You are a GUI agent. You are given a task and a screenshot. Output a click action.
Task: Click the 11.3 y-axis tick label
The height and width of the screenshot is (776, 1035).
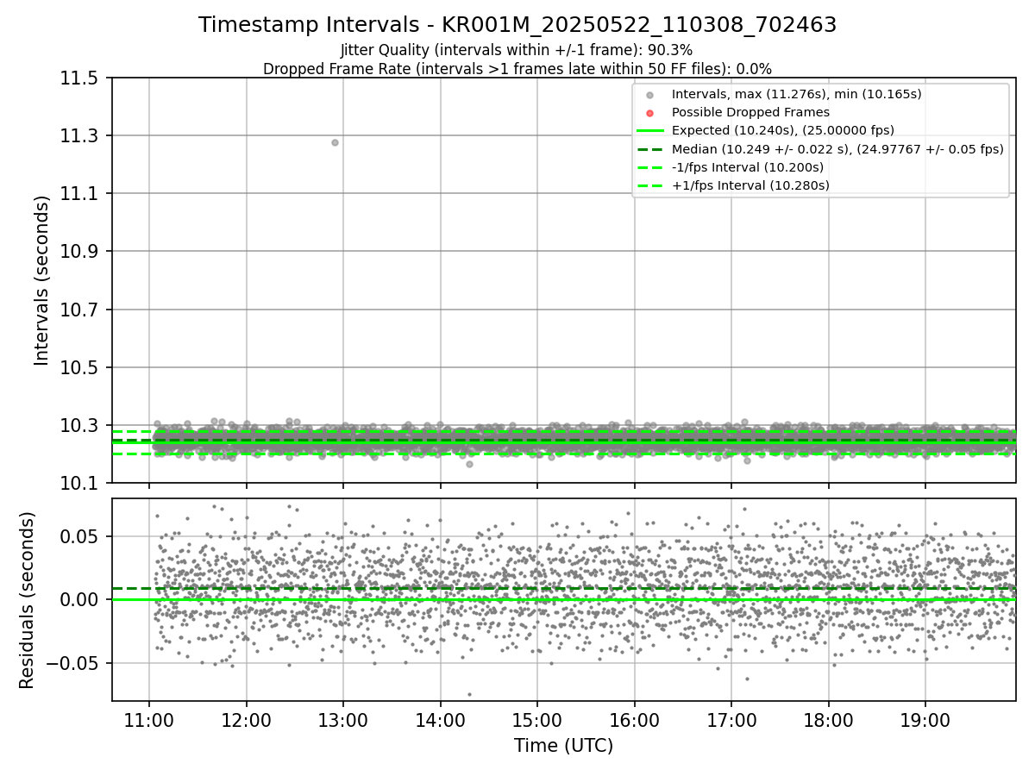pyautogui.click(x=81, y=136)
